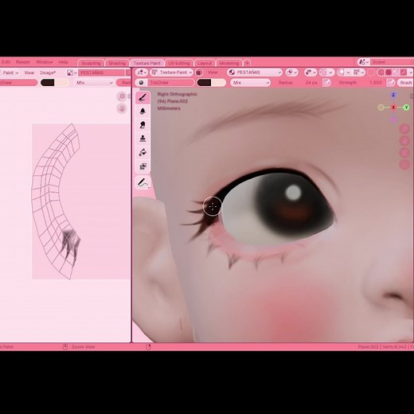Add a new workspace with plus tab
The height and width of the screenshot is (414, 414).
247,63
